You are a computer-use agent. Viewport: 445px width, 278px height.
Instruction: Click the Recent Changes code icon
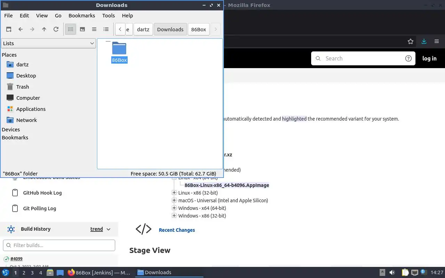click(x=144, y=229)
